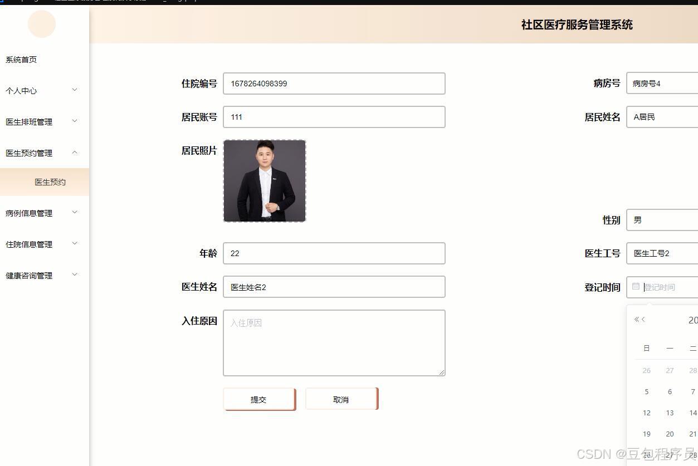Open the calendar icon in 登记时间 field

click(x=636, y=287)
